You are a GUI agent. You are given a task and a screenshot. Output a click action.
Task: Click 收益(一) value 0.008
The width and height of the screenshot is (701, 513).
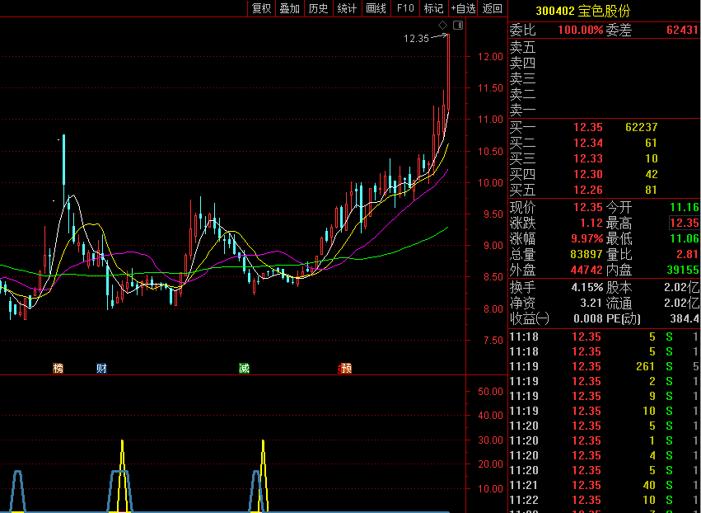[588, 318]
